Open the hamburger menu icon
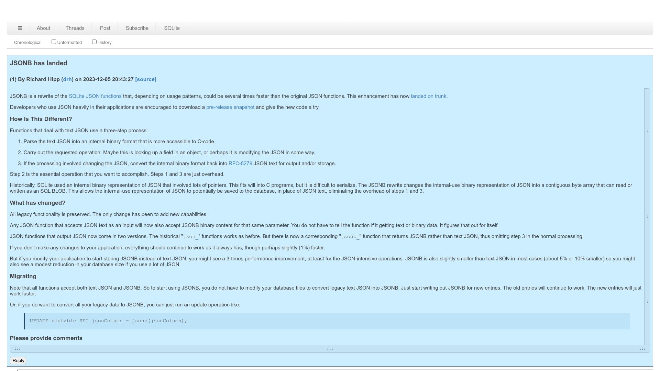 pyautogui.click(x=20, y=28)
